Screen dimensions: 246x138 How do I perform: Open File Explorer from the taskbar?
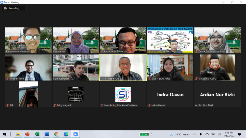pos(18,134)
